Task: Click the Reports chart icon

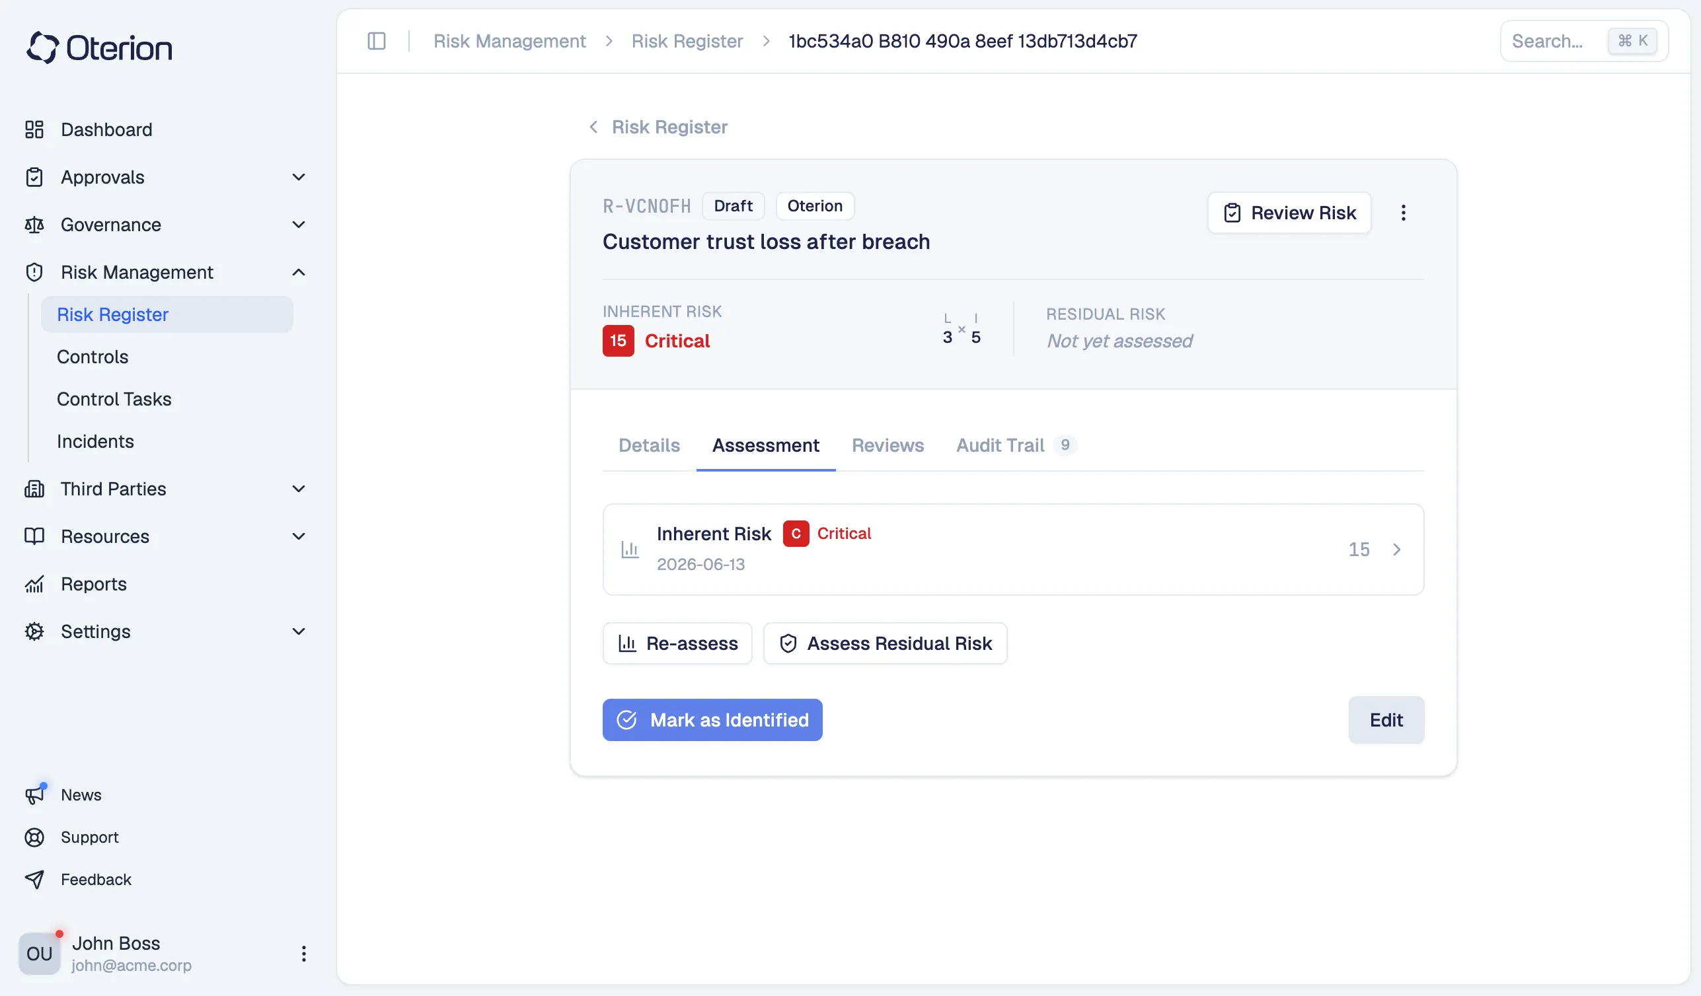Action: (34, 584)
